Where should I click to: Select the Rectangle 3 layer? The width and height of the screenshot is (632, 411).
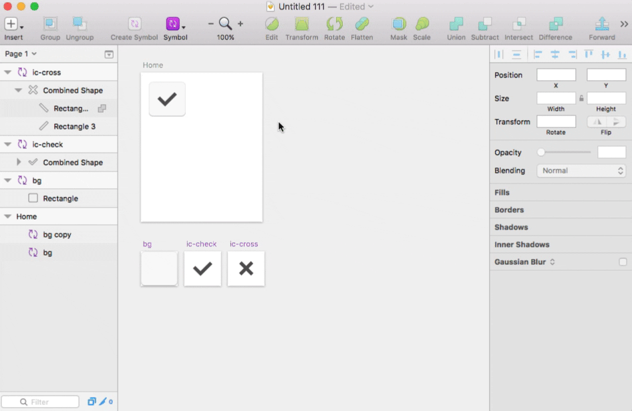click(74, 126)
